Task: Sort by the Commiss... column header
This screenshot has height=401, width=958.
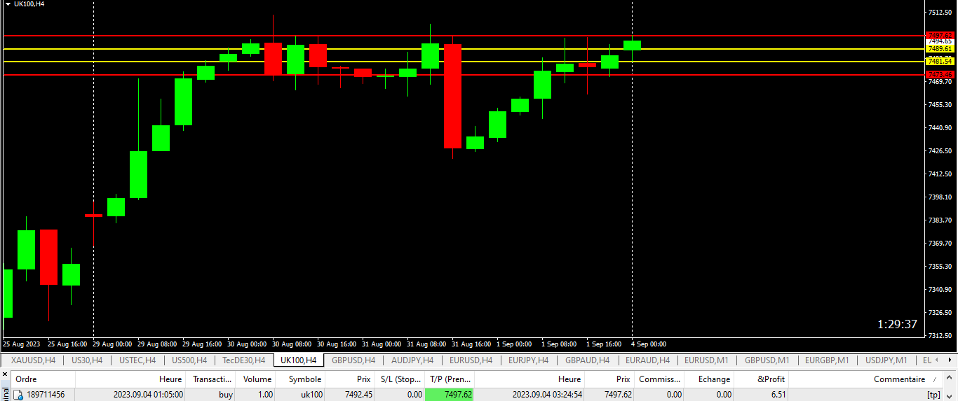Action: pos(659,379)
